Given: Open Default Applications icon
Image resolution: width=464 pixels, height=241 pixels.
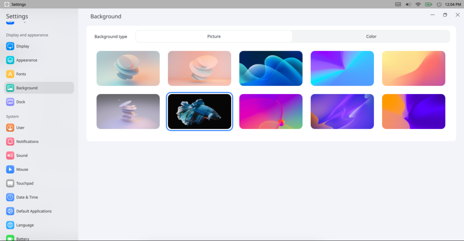Looking at the screenshot, I should point(10,211).
